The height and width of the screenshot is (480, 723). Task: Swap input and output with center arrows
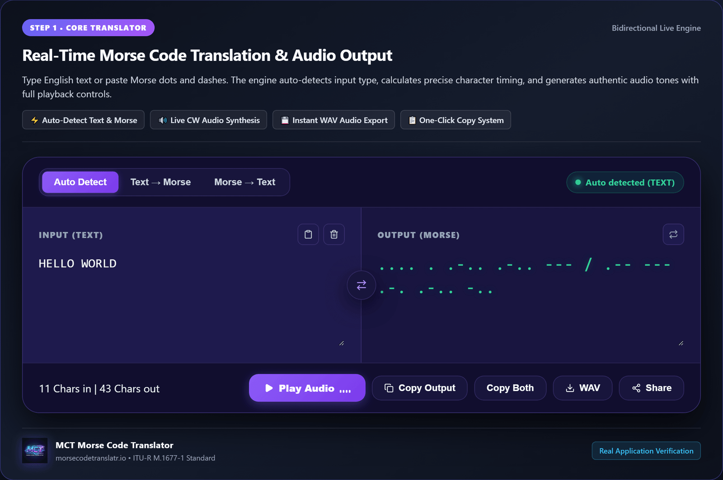pos(361,285)
